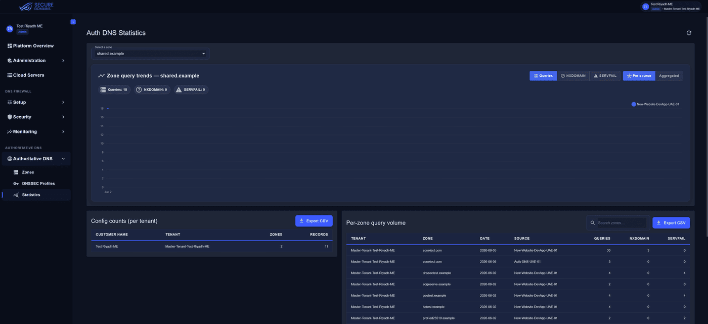Screen dimensions: 708x324
Task: Export Per-zone query volume as CSV
Action: [671, 223]
